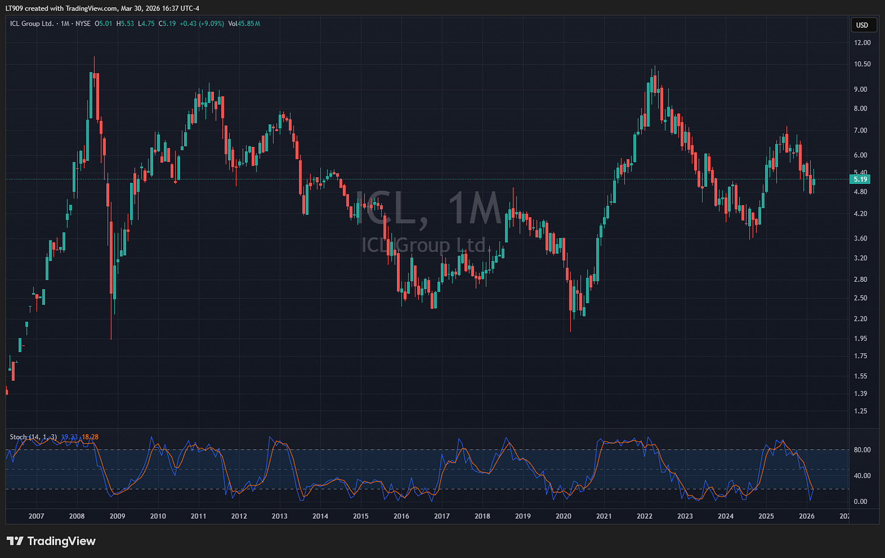Click the current price tag 5.19
The width and height of the screenshot is (885, 558).
(860, 179)
